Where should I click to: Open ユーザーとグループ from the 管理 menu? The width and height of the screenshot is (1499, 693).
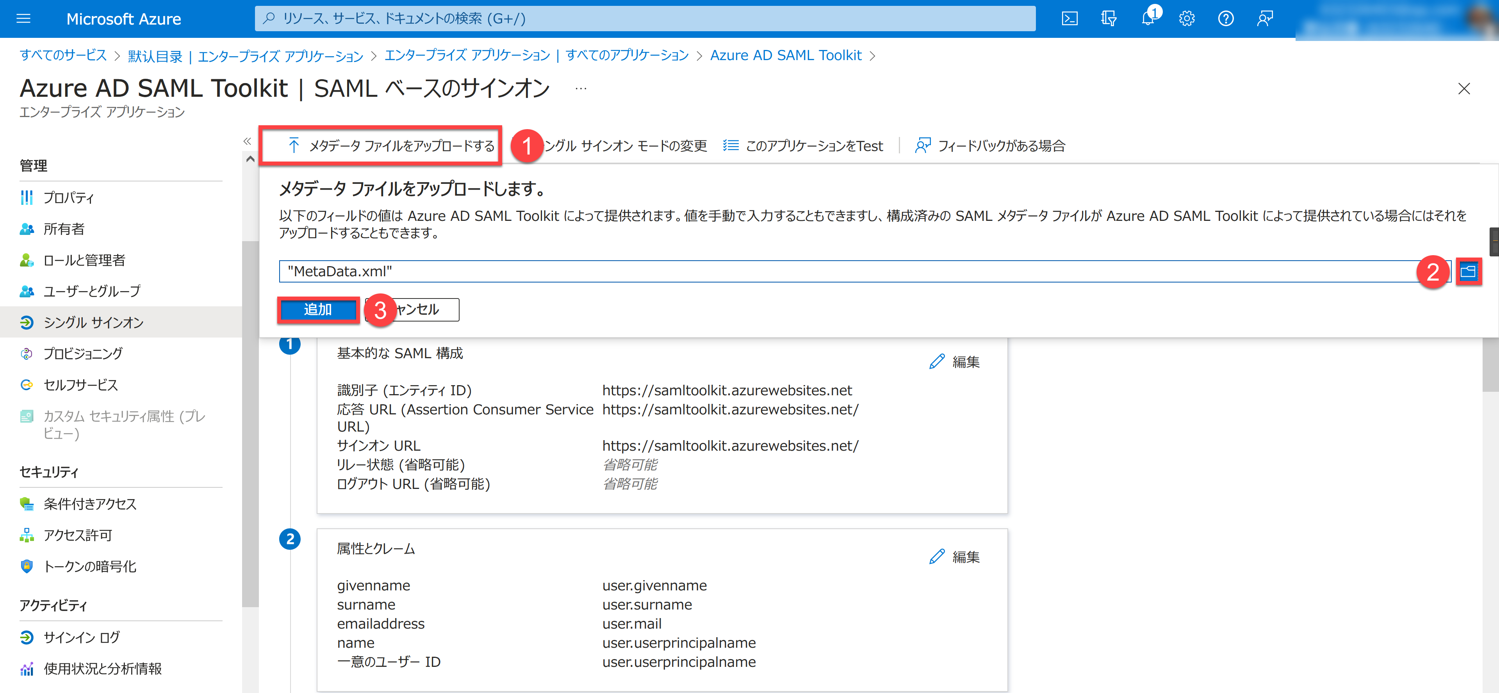(92, 291)
